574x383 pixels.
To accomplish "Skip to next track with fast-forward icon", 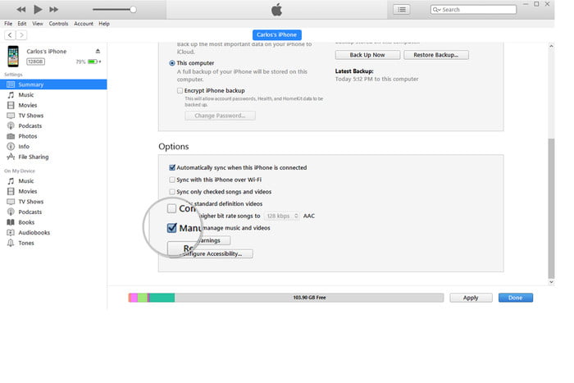I will 54,9.
